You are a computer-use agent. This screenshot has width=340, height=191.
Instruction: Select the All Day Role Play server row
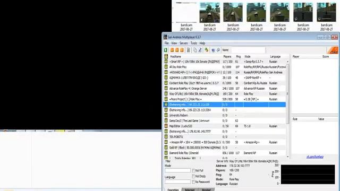[x=224, y=67]
